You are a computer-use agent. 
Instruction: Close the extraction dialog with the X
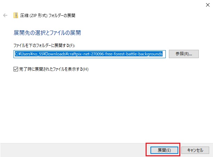point(207,5)
